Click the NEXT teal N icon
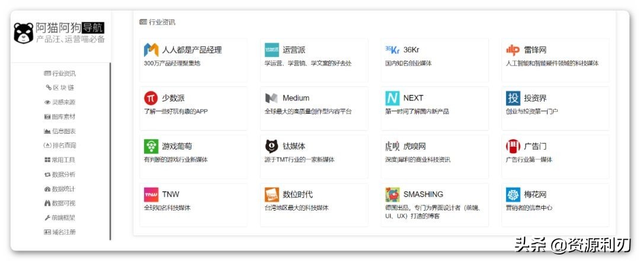 pyautogui.click(x=392, y=98)
